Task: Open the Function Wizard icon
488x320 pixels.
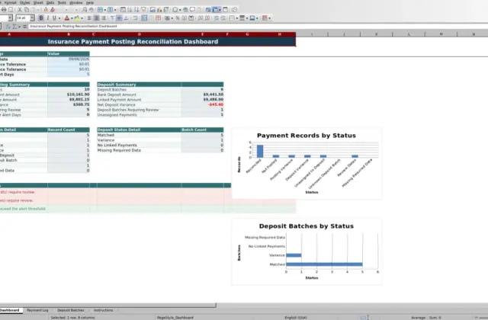Action: pos(8,27)
